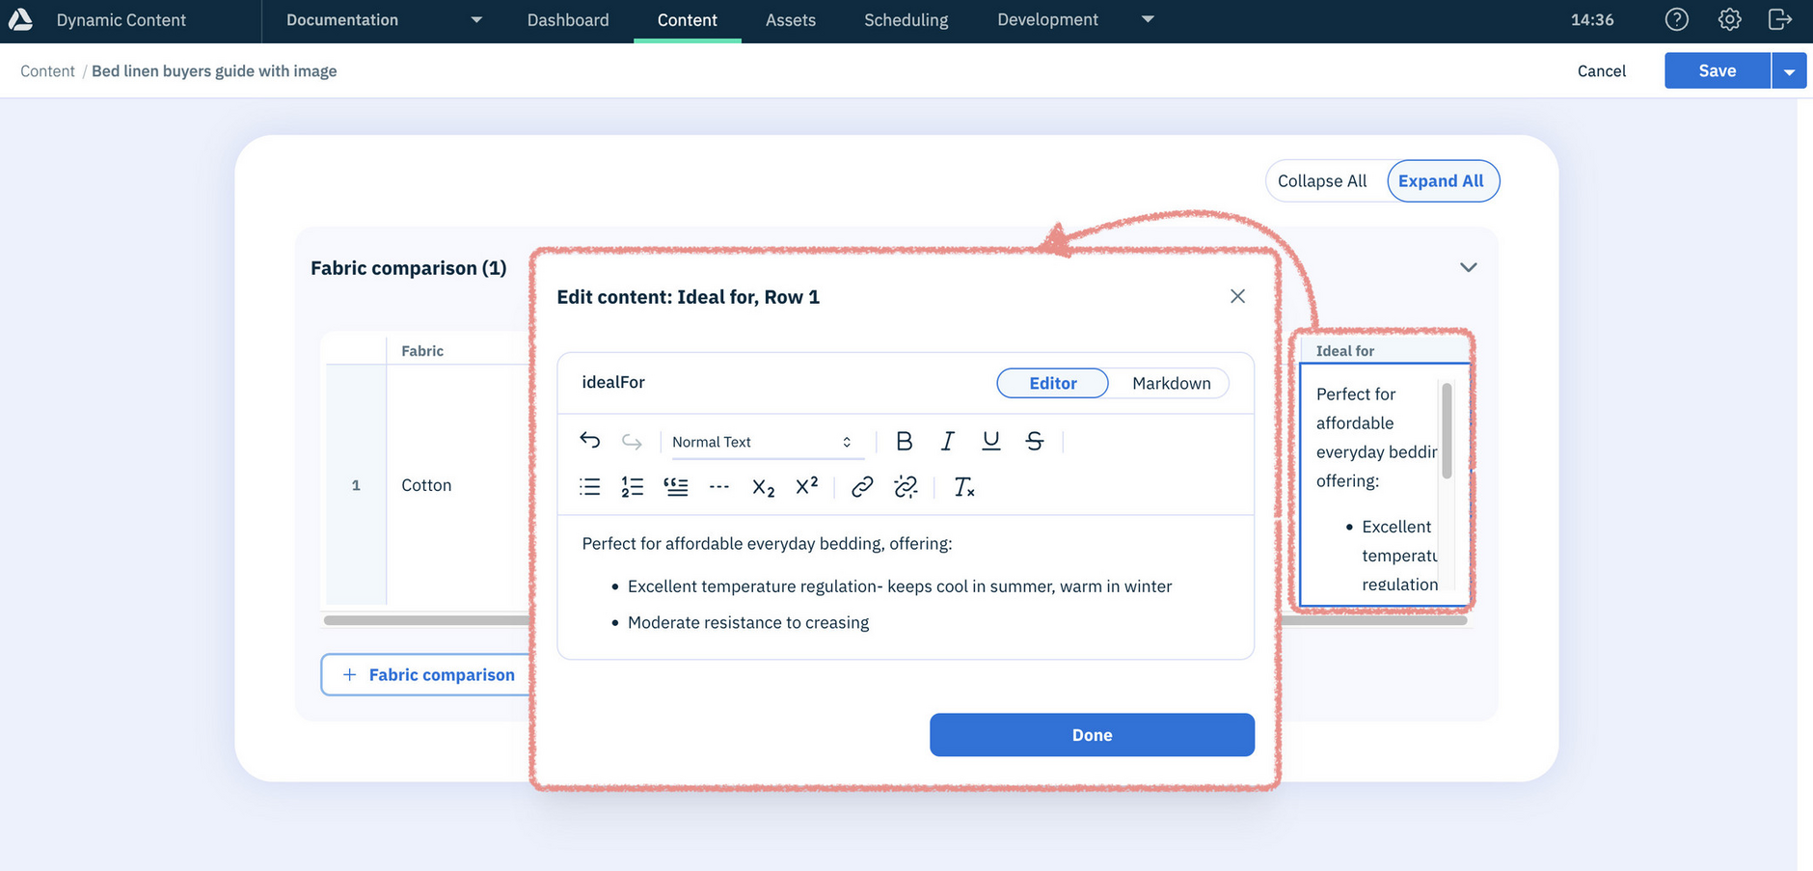Insert a hyperlink in the idealFor content
Screen dimensions: 1813x871
coord(861,487)
